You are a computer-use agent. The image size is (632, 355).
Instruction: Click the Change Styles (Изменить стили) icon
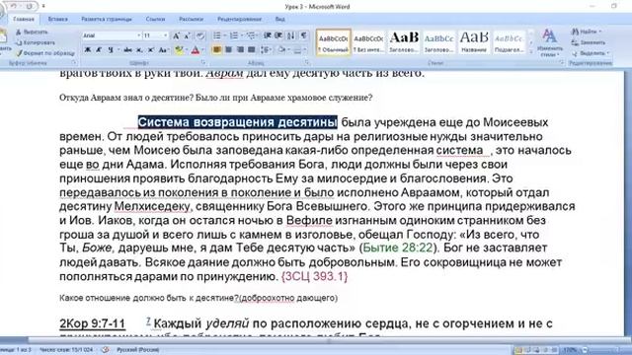(550, 42)
